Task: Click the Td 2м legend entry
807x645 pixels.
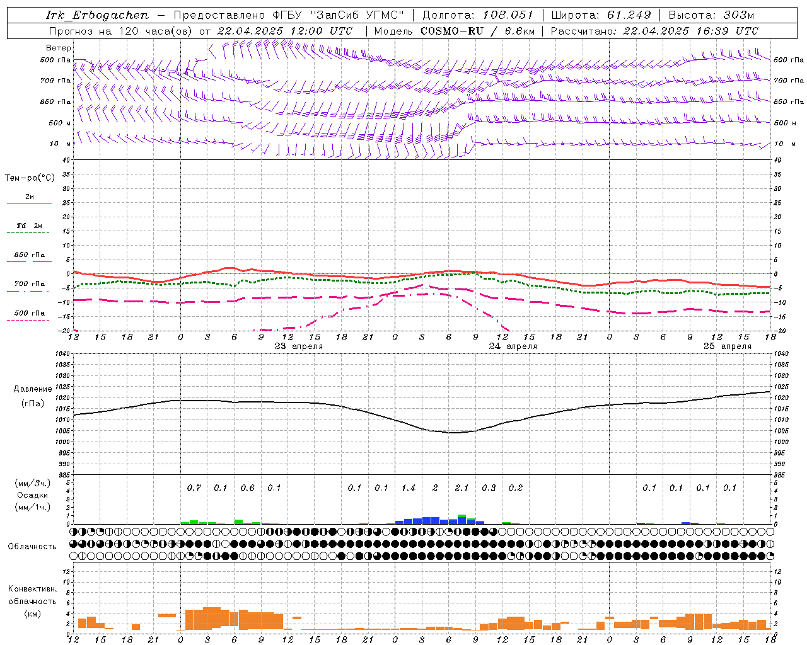Action: [x=29, y=225]
